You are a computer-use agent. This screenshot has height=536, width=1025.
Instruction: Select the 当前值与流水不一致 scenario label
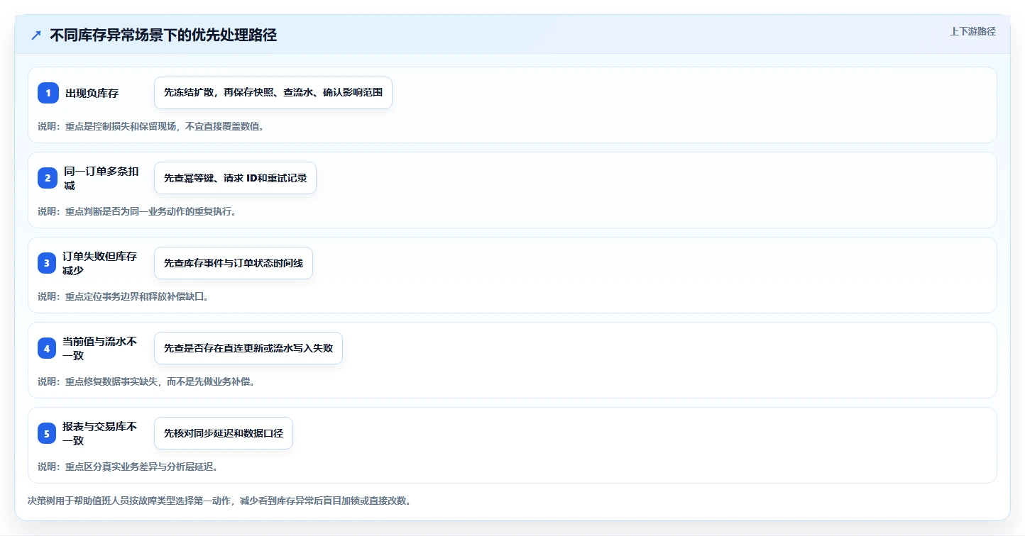coord(99,348)
